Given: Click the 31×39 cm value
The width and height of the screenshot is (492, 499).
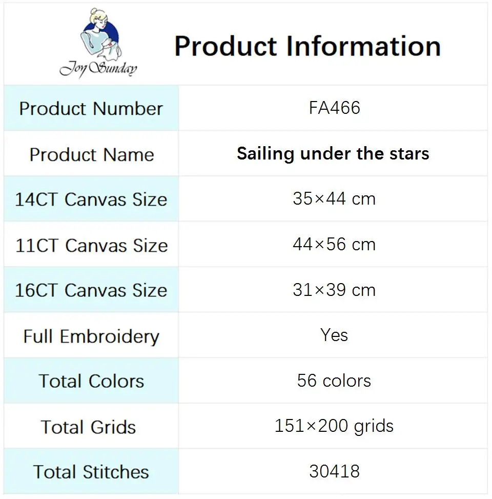Looking at the screenshot, I should point(334,290).
